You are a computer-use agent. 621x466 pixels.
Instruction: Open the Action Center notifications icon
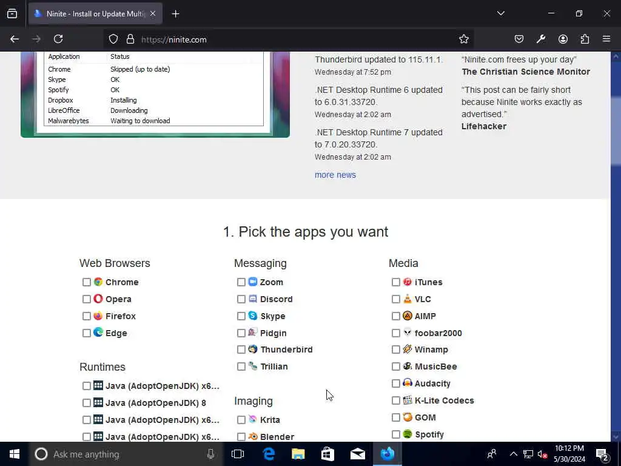(602, 454)
